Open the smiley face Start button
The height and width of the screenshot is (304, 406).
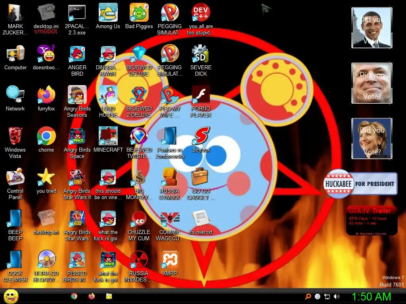coord(11,296)
